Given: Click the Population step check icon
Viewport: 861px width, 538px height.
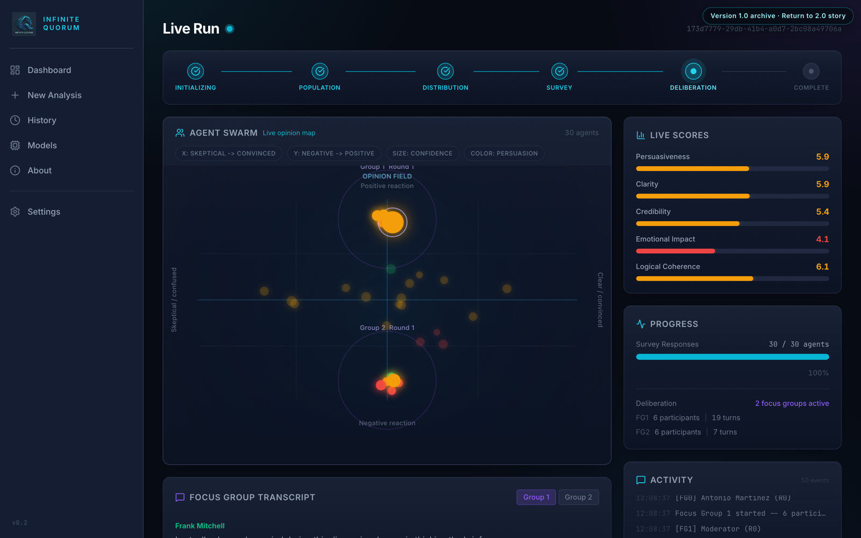Looking at the screenshot, I should (320, 71).
